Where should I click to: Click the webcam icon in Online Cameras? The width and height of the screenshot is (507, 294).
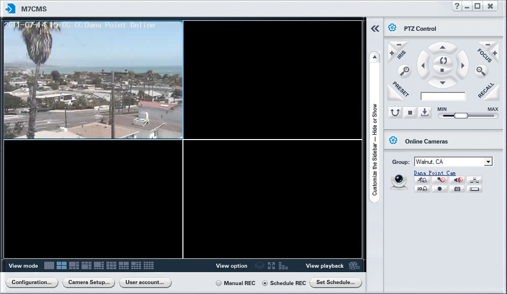click(x=399, y=181)
